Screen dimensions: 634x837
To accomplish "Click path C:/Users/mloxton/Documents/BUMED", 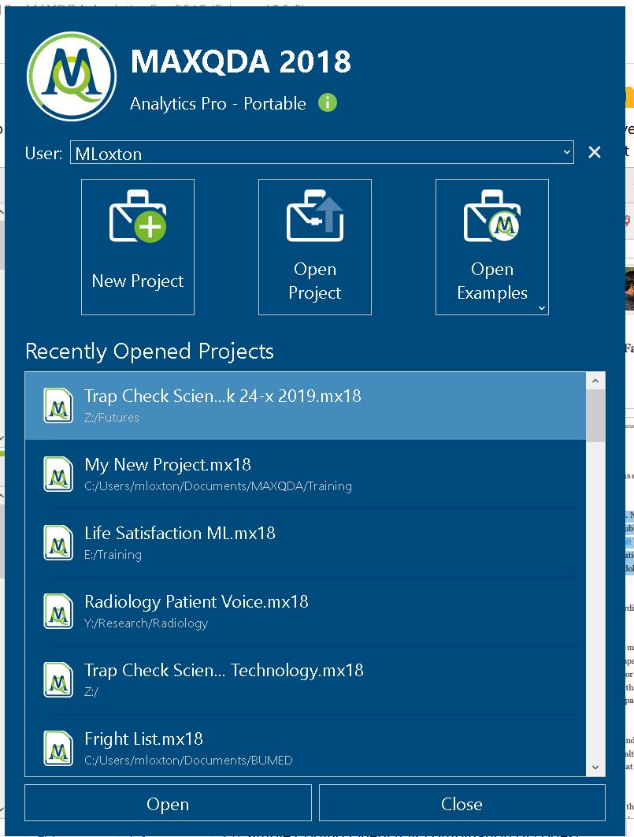I will [x=188, y=760].
